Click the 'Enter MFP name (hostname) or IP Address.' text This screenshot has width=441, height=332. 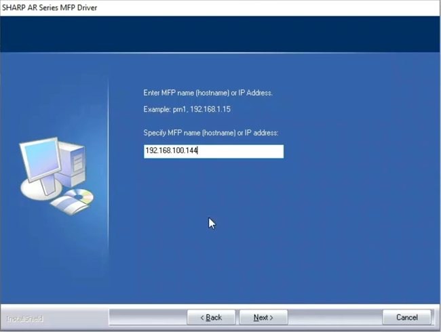(x=208, y=93)
